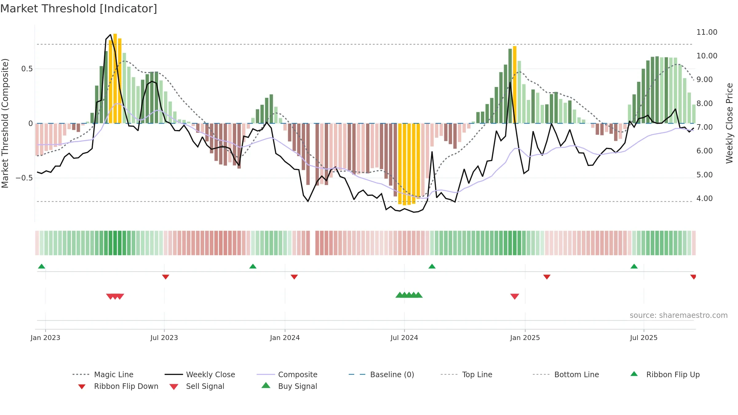738x415 pixels.
Task: Click the 11.00 price axis label
Action: pos(707,32)
